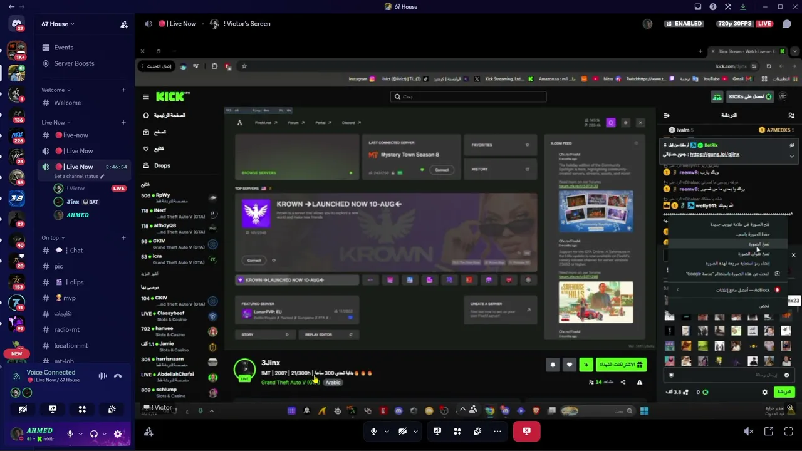Disconnect from voice in the Voice Connected panel

[118, 376]
